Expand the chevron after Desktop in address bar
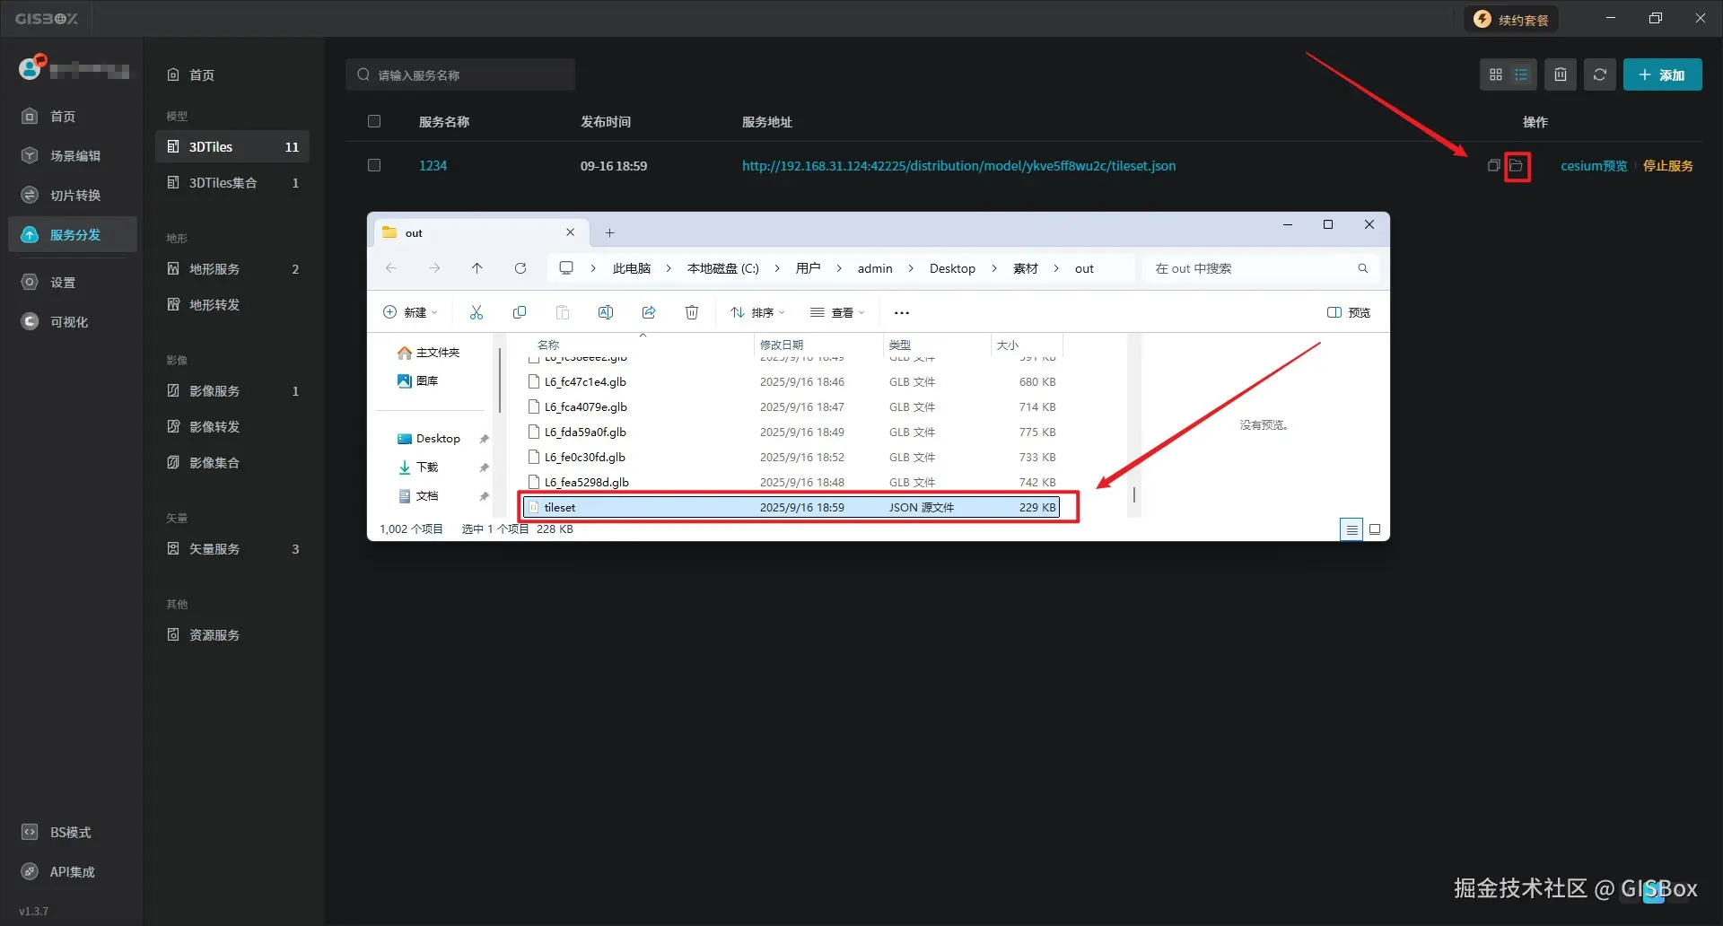 (994, 268)
